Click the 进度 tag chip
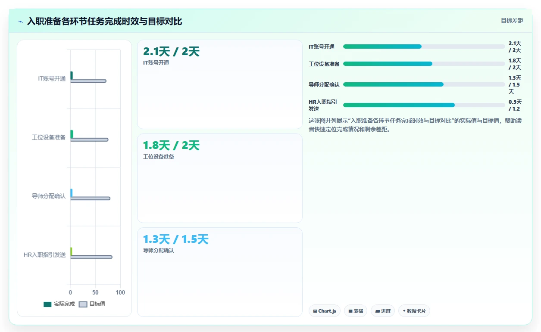Viewport: 541px width, 332px height. (383, 311)
